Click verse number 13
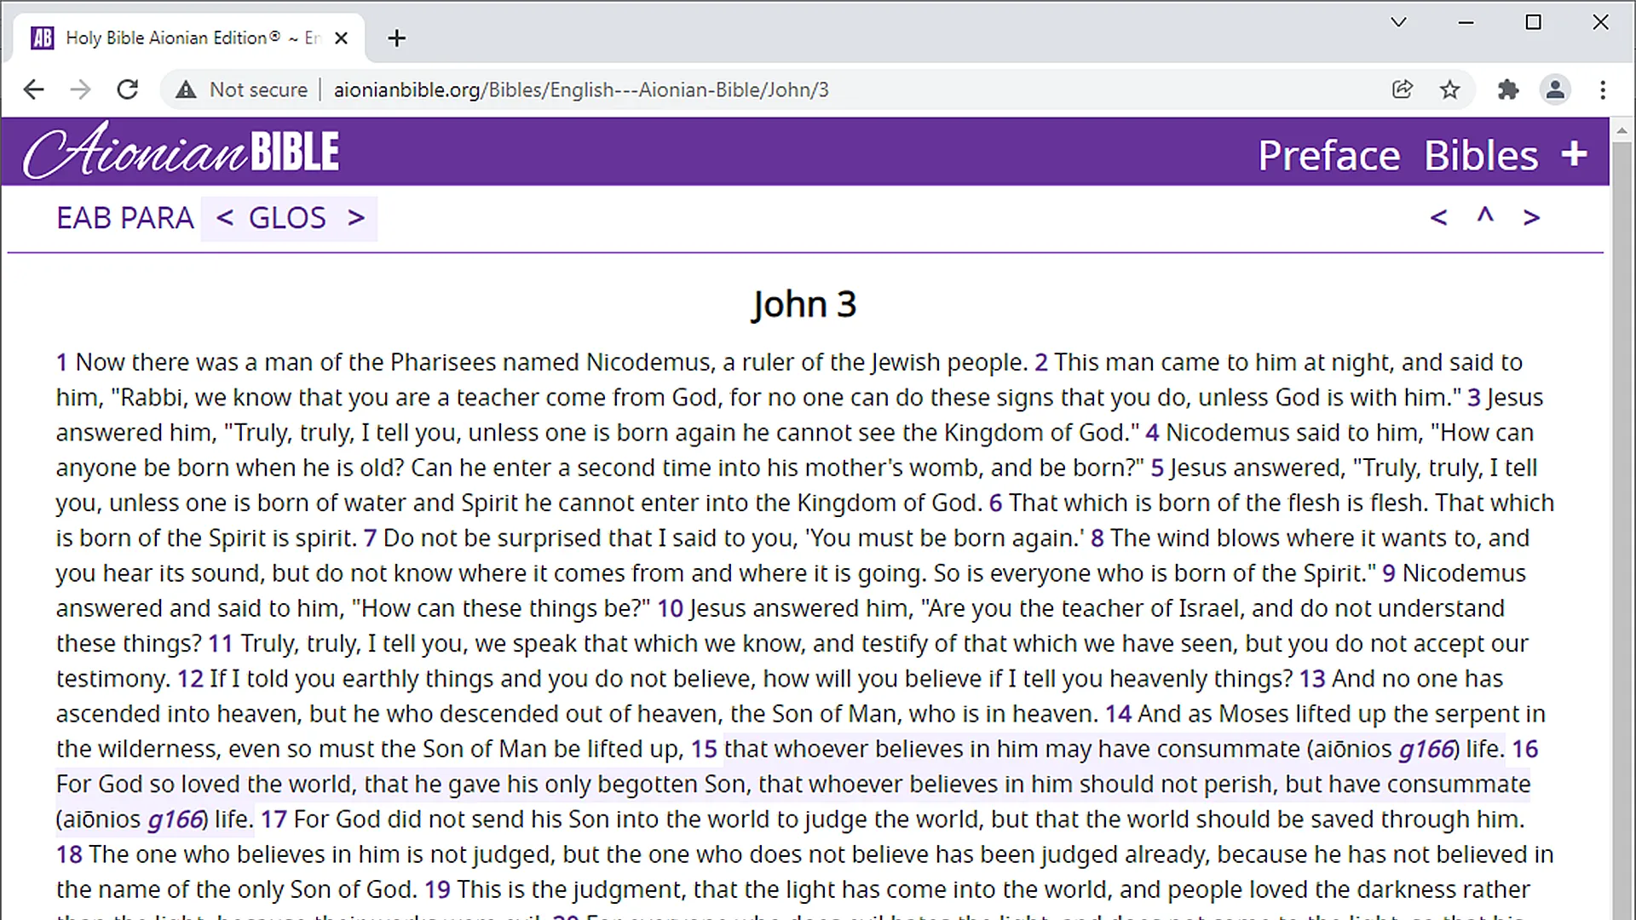The image size is (1636, 920). coord(1312,679)
